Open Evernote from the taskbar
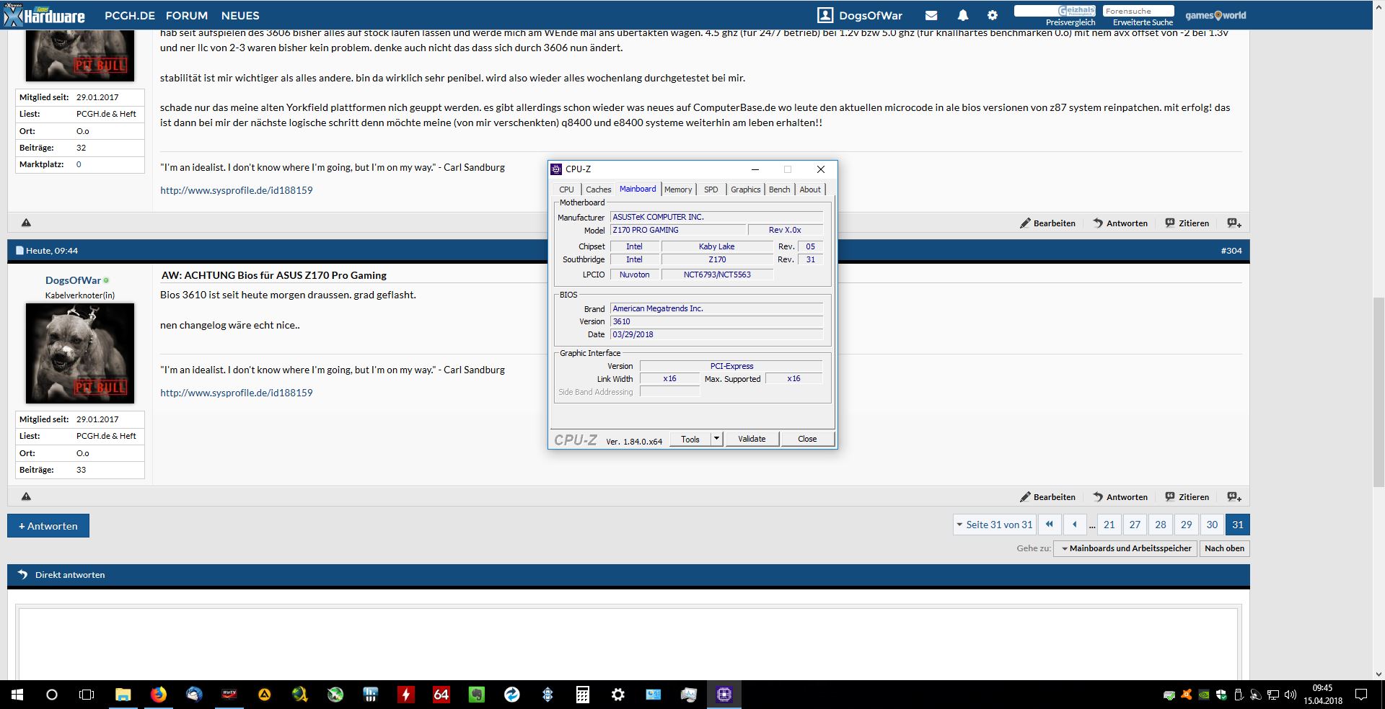1385x709 pixels. pyautogui.click(x=477, y=695)
